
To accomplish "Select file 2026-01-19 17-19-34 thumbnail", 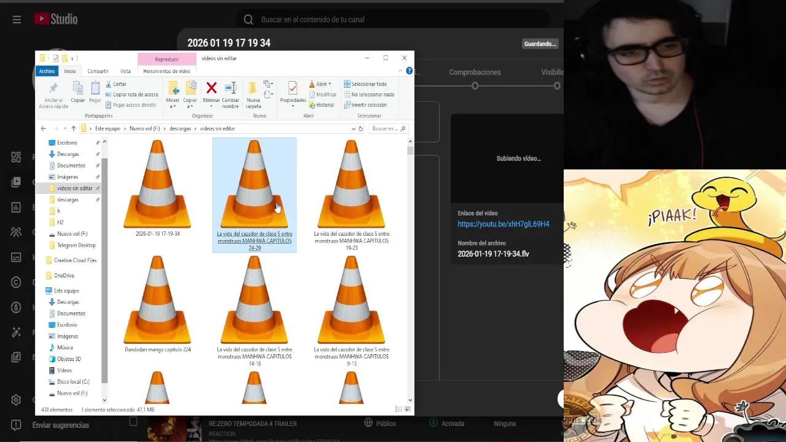I will click(x=157, y=188).
